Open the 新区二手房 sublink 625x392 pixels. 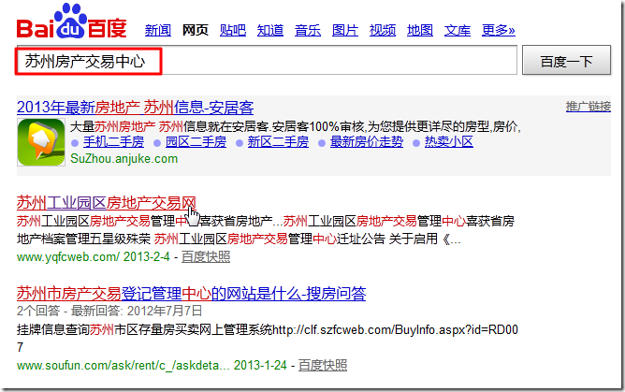click(x=278, y=142)
